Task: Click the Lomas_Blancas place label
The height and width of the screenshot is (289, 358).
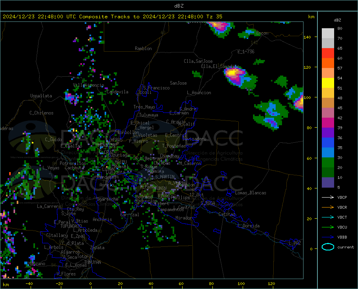Action: pos(251,193)
